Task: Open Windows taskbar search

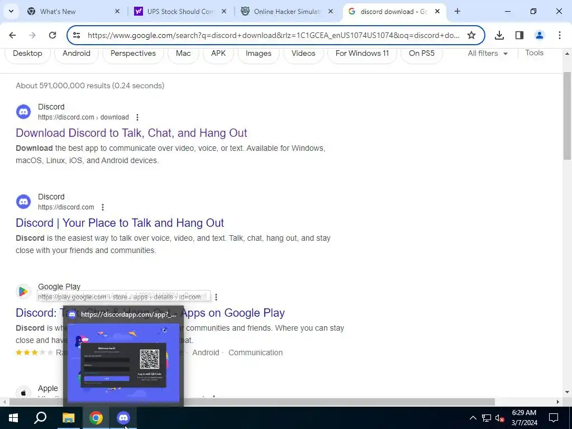Action: click(x=40, y=418)
